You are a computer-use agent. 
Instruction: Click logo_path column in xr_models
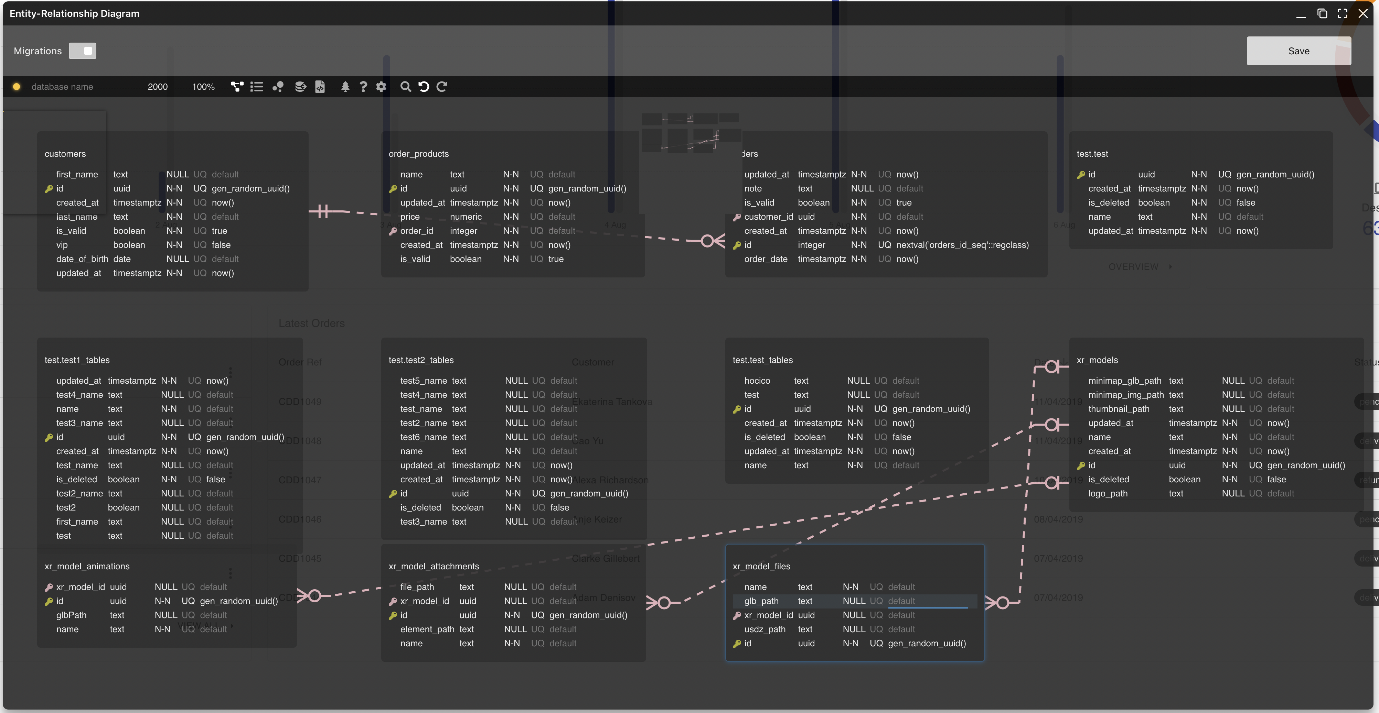1108,494
